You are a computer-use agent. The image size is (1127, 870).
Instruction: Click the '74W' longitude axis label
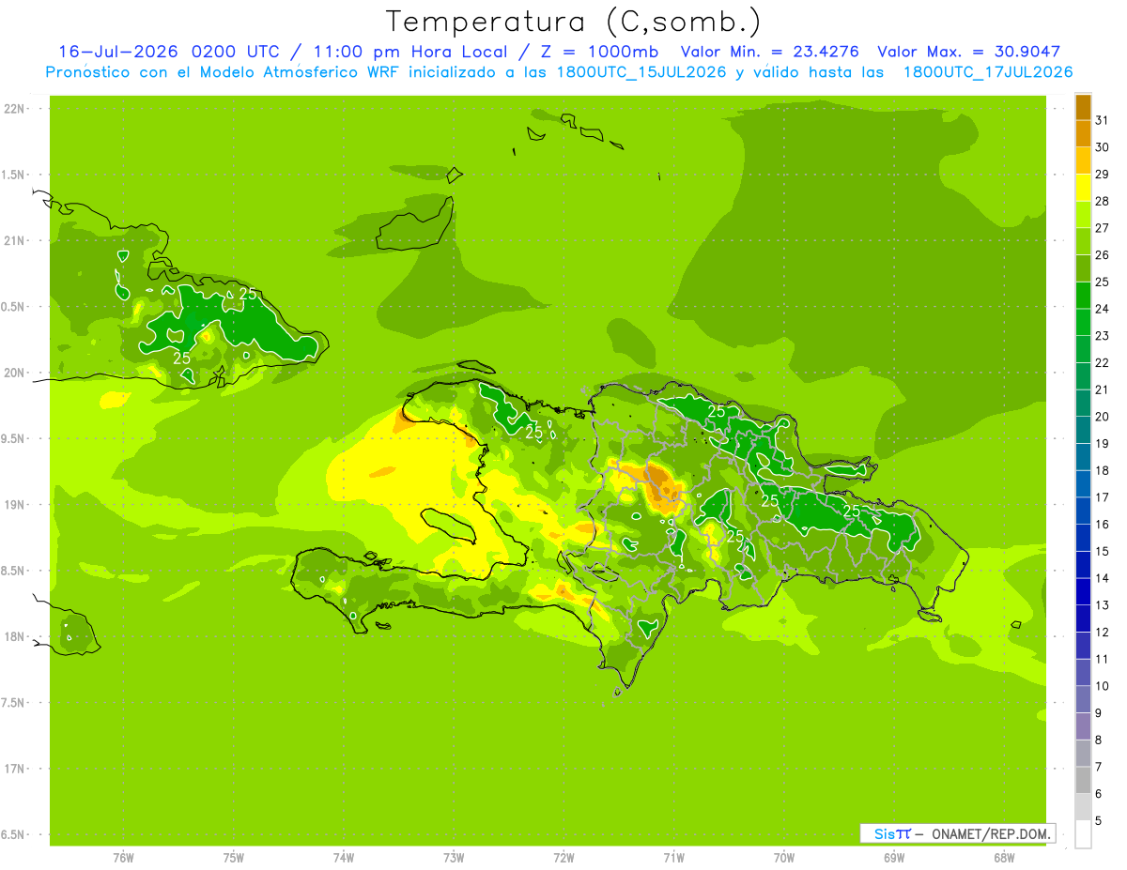pyautogui.click(x=344, y=858)
